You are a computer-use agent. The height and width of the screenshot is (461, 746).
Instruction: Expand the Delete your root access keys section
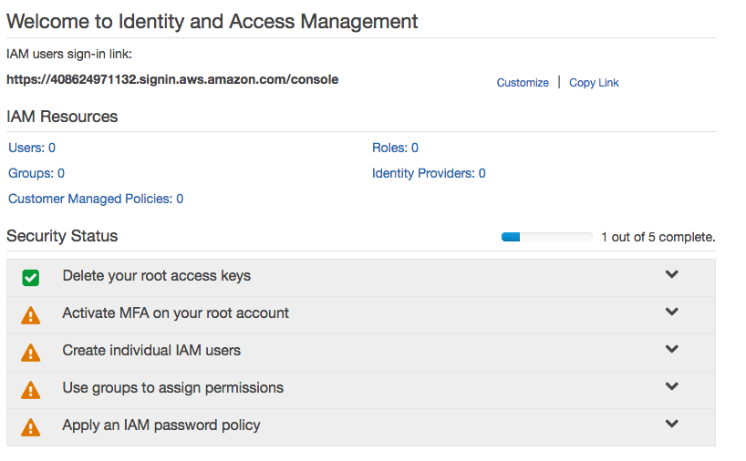tap(672, 274)
